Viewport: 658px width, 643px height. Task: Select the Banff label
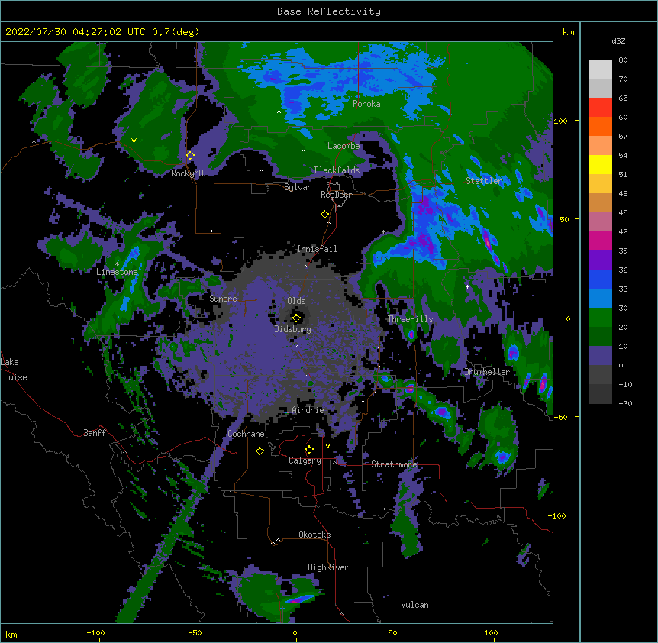(x=95, y=433)
